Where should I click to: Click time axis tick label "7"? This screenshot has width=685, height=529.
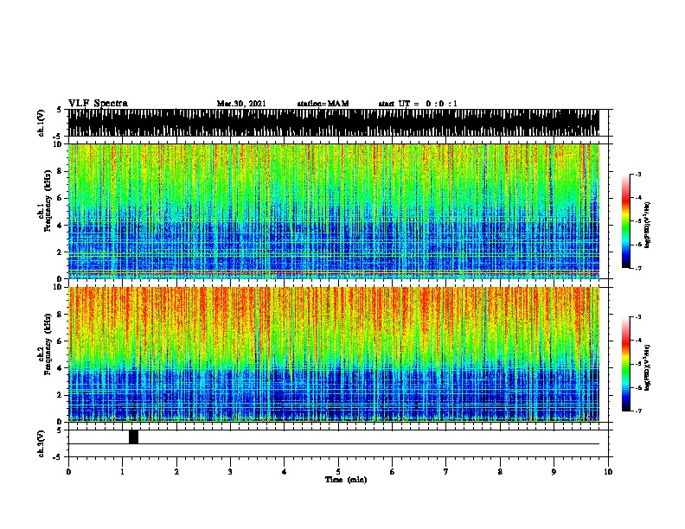pyautogui.click(x=446, y=471)
